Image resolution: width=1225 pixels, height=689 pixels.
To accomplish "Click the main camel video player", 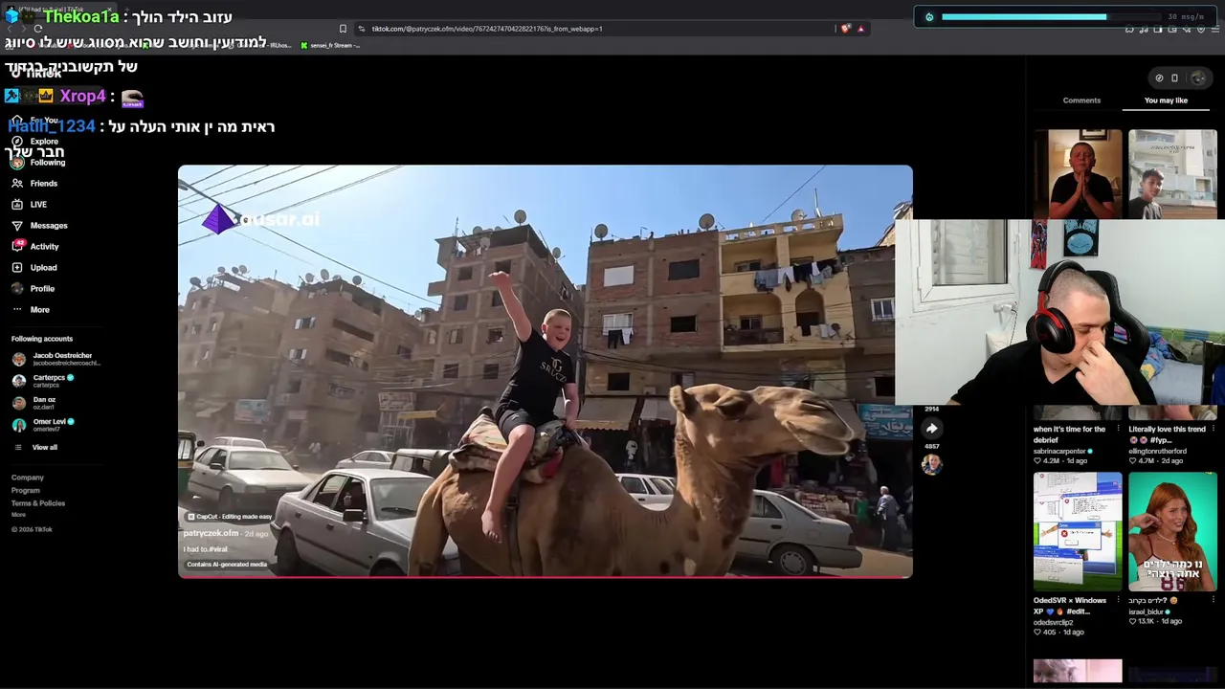I will point(545,371).
